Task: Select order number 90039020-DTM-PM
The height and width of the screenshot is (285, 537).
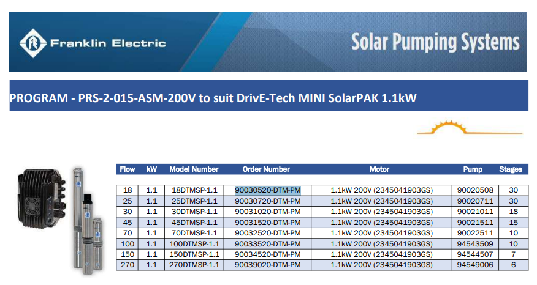Action: tap(267, 265)
